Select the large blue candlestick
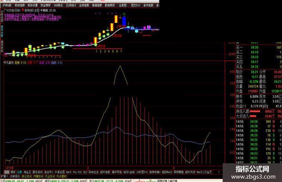The height and width of the screenshot is (182, 282). [124, 21]
